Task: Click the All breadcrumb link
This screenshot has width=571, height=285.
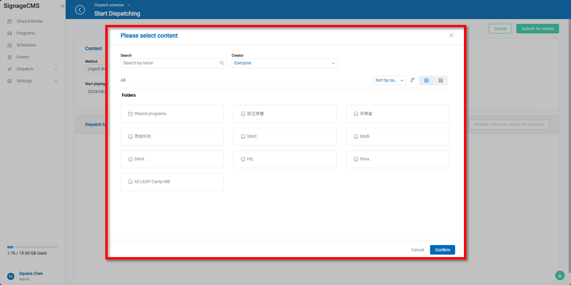Action: [x=123, y=80]
